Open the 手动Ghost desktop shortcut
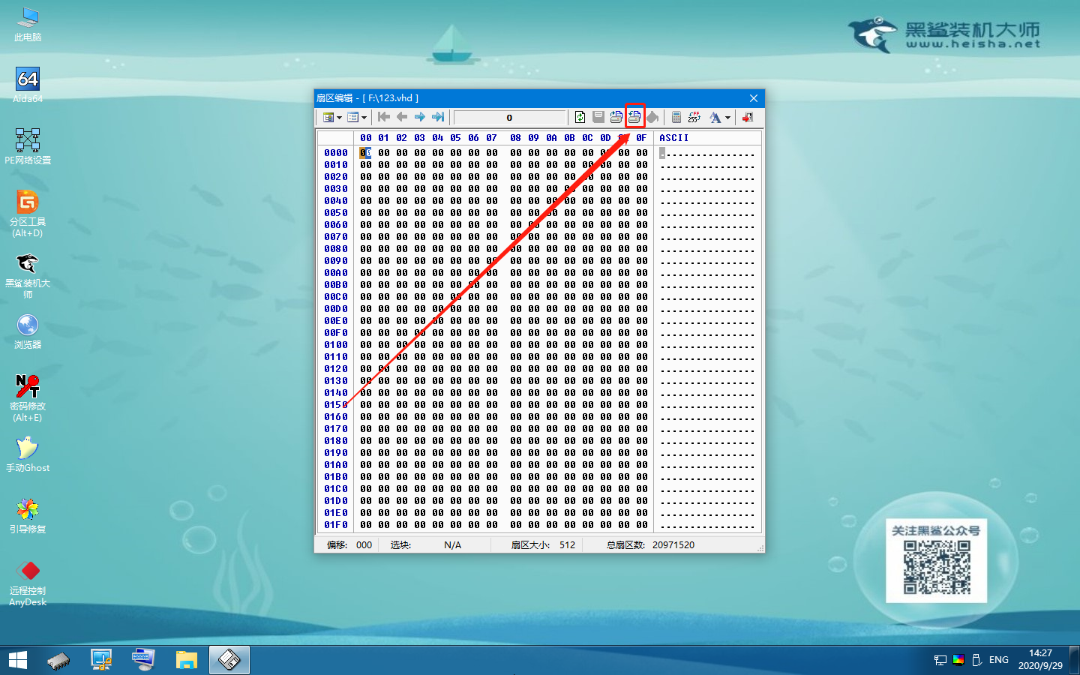Screen dimensions: 1080x675 pos(28,454)
